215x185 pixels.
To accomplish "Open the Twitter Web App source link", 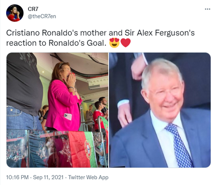I will (x=88, y=177).
